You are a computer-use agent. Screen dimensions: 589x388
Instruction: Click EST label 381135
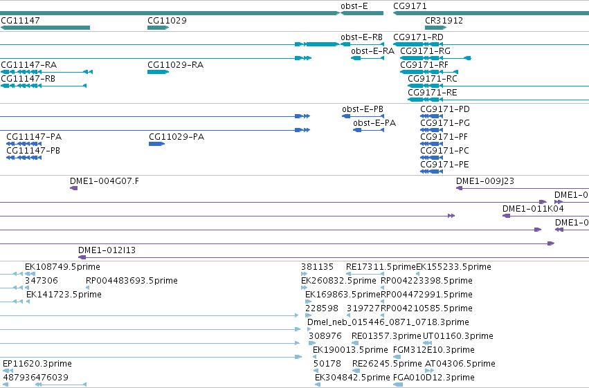coord(318,268)
